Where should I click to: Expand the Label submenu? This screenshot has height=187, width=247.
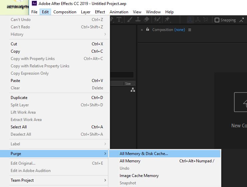[55, 144]
